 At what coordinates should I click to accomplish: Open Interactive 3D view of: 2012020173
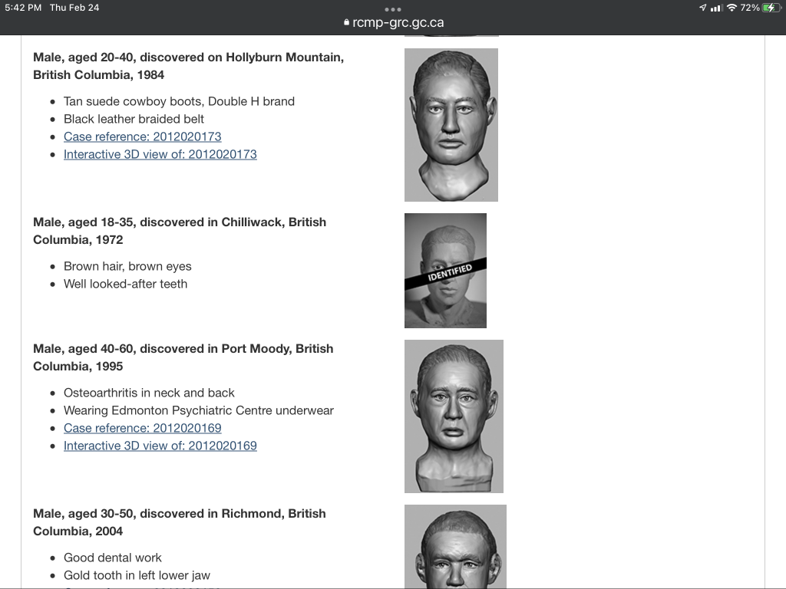click(160, 154)
